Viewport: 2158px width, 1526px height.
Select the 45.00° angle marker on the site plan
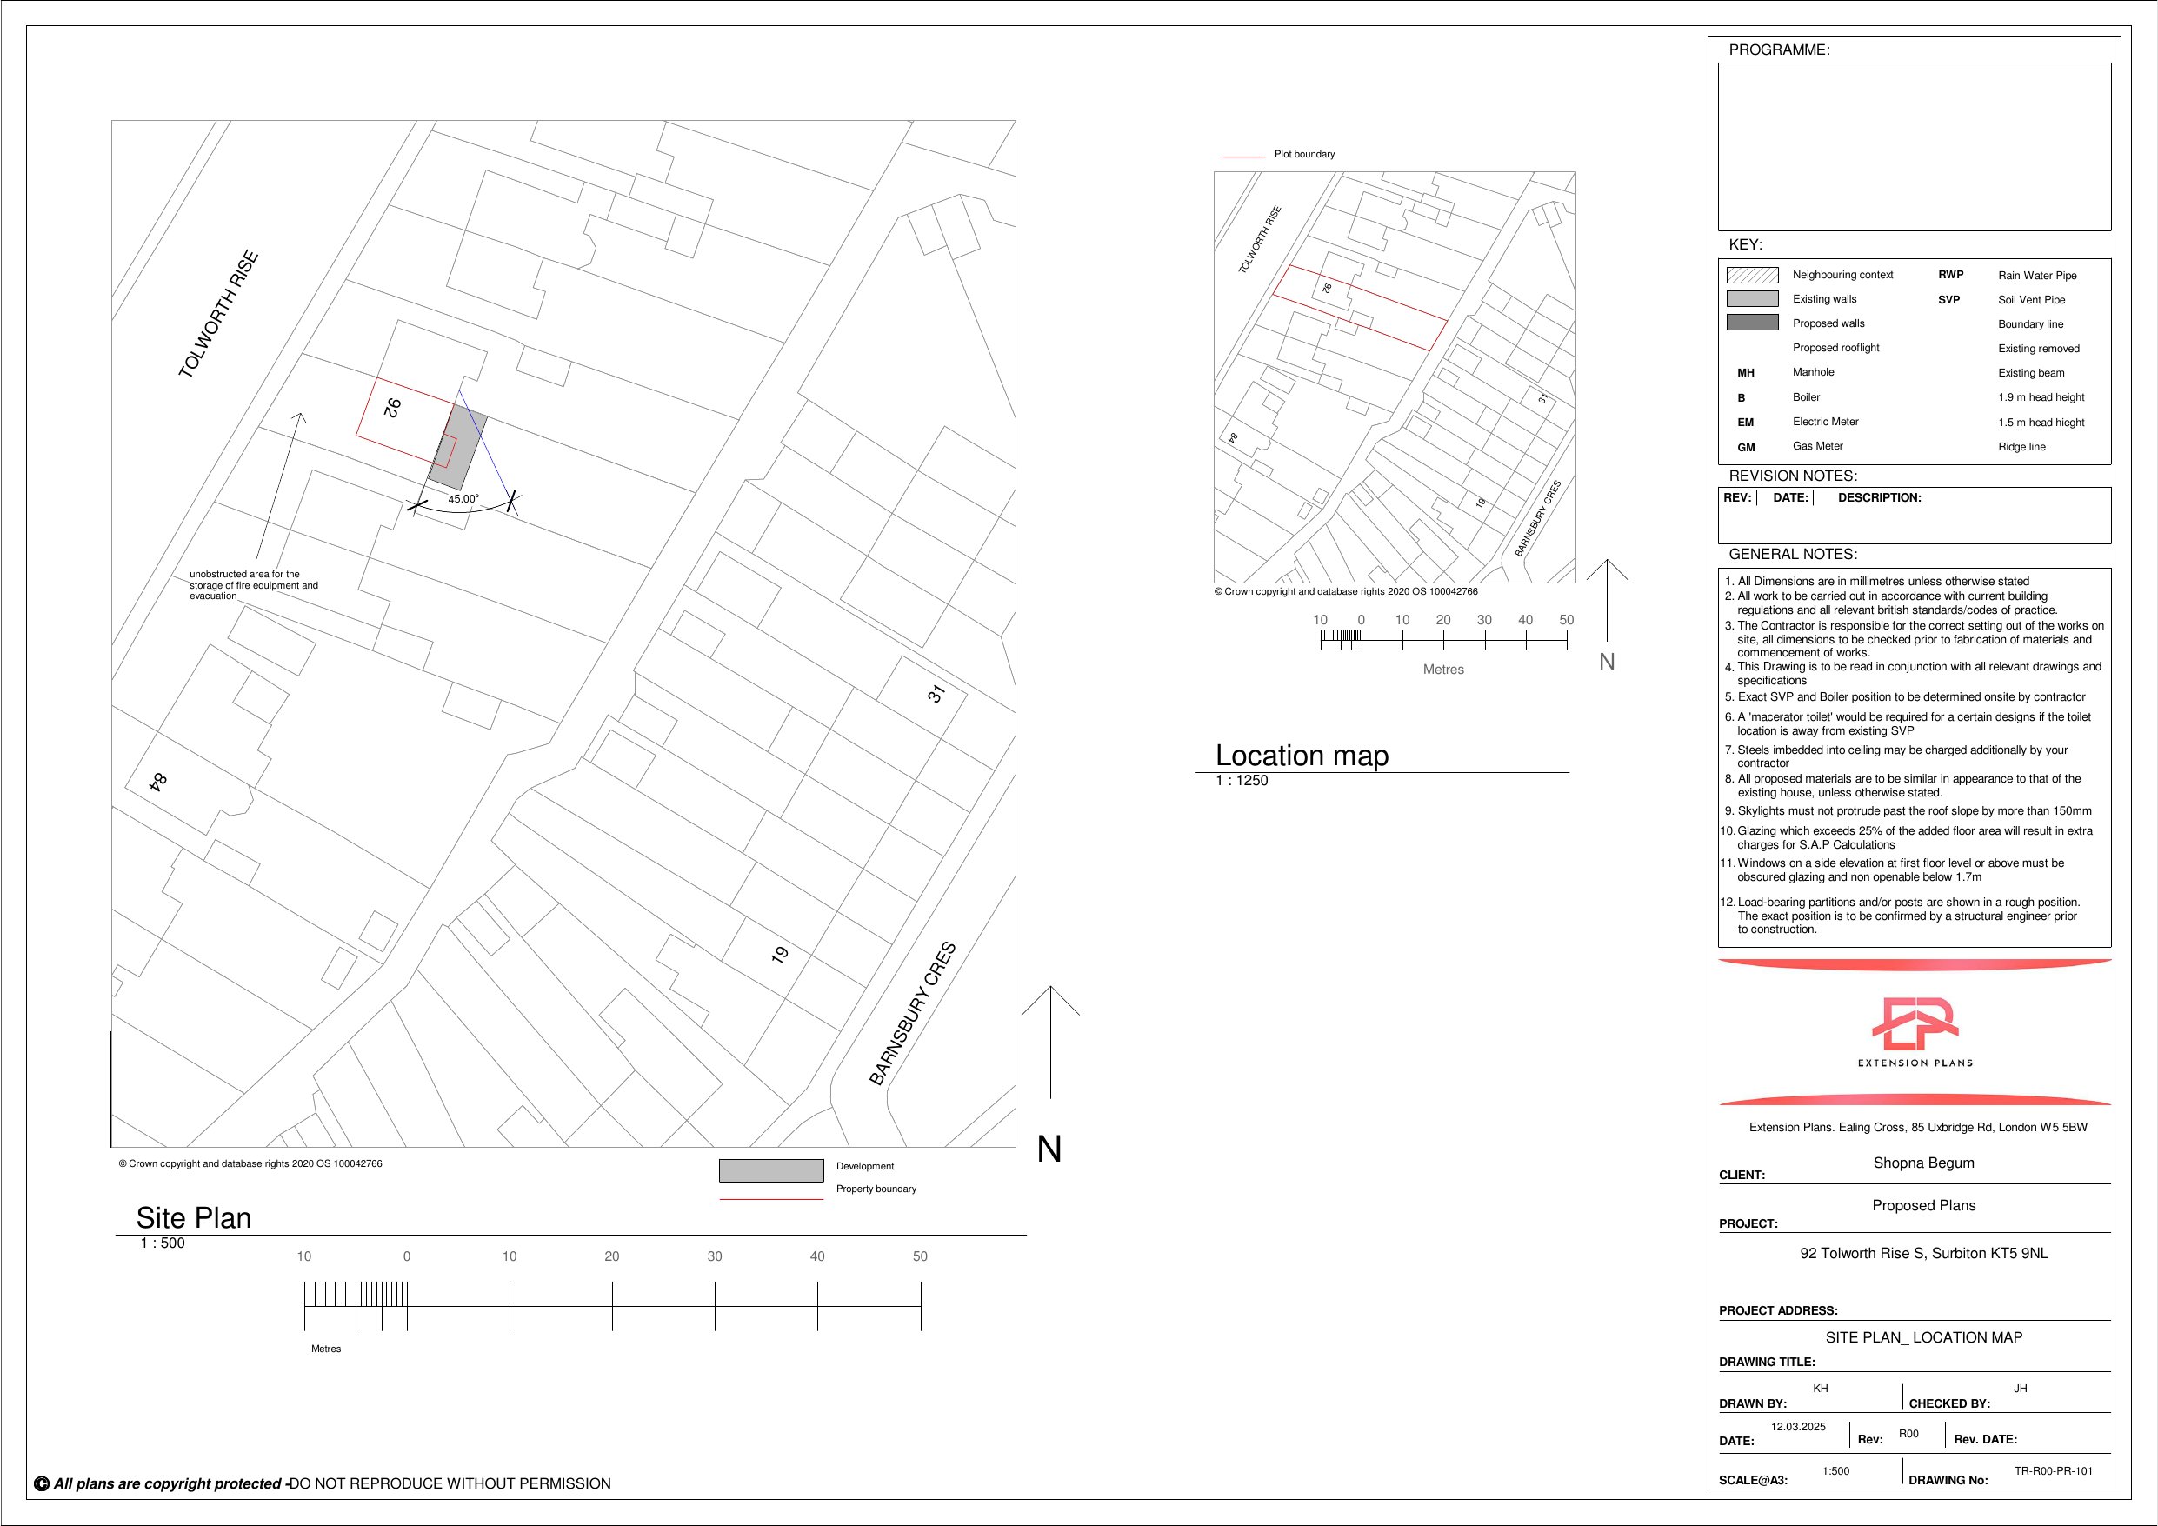(463, 499)
